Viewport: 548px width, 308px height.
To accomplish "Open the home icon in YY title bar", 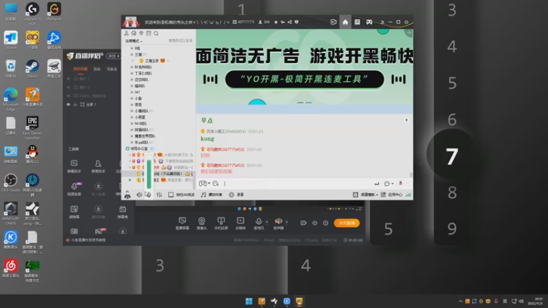I will pos(345,22).
